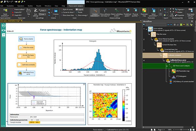Toggle the Legend option
The image size is (196, 131).
tap(79, 9)
